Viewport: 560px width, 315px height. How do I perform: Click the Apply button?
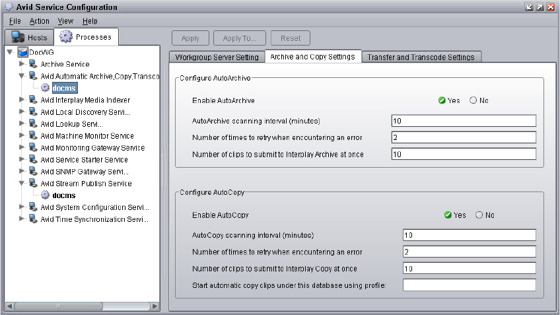[190, 38]
